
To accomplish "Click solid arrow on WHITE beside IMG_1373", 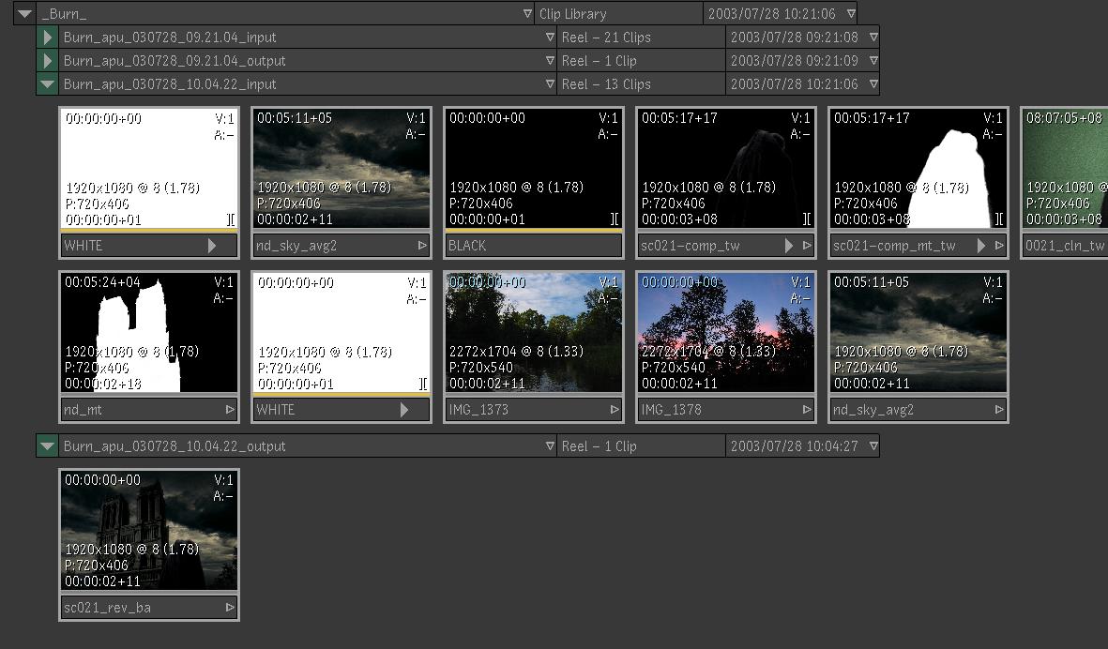I will 404,410.
